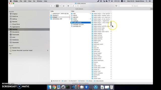The height and width of the screenshot is (90, 161).
Task: Open the Go menu
Action: point(34,1)
